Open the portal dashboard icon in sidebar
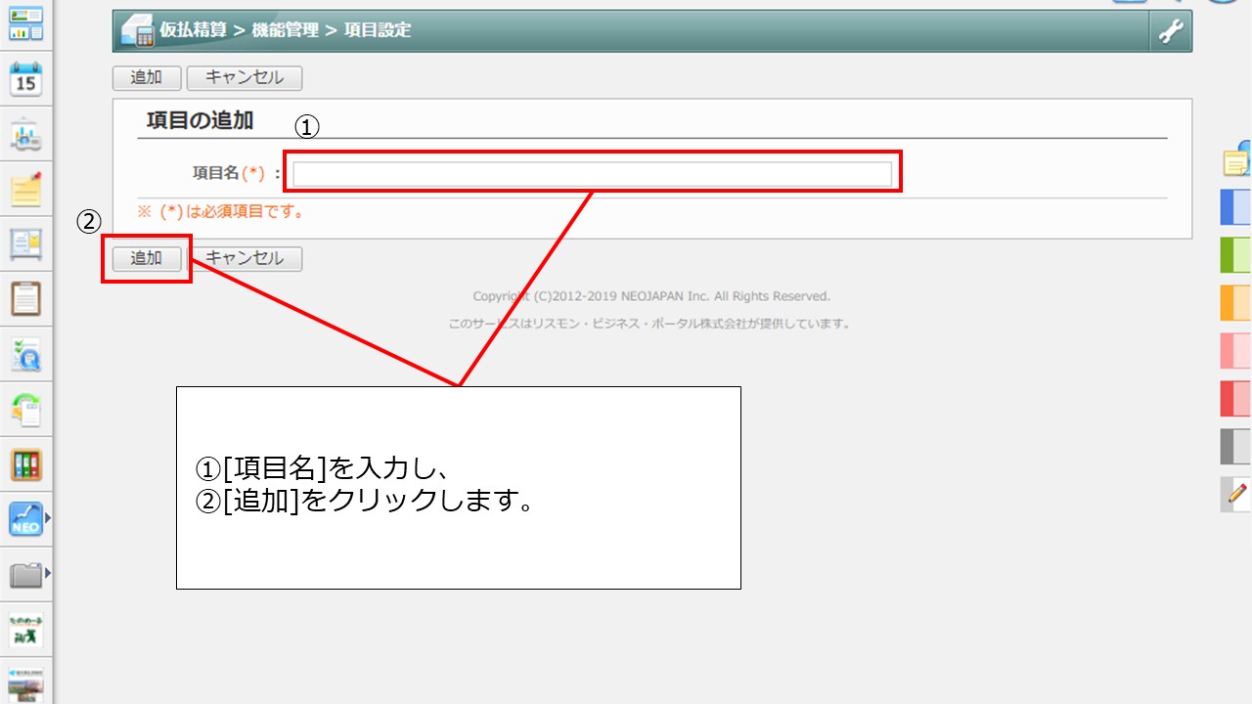The width and height of the screenshot is (1252, 704). pos(26,23)
